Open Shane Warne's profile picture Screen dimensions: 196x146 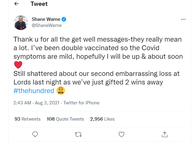click(21, 23)
